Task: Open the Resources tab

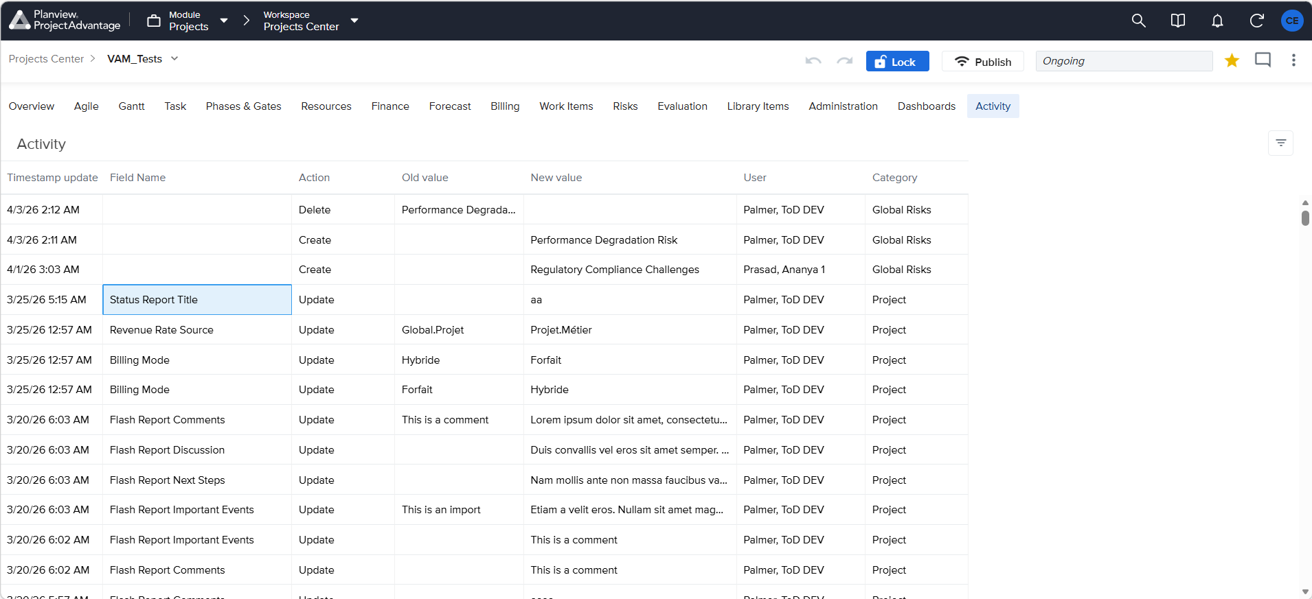Action: pyautogui.click(x=326, y=106)
